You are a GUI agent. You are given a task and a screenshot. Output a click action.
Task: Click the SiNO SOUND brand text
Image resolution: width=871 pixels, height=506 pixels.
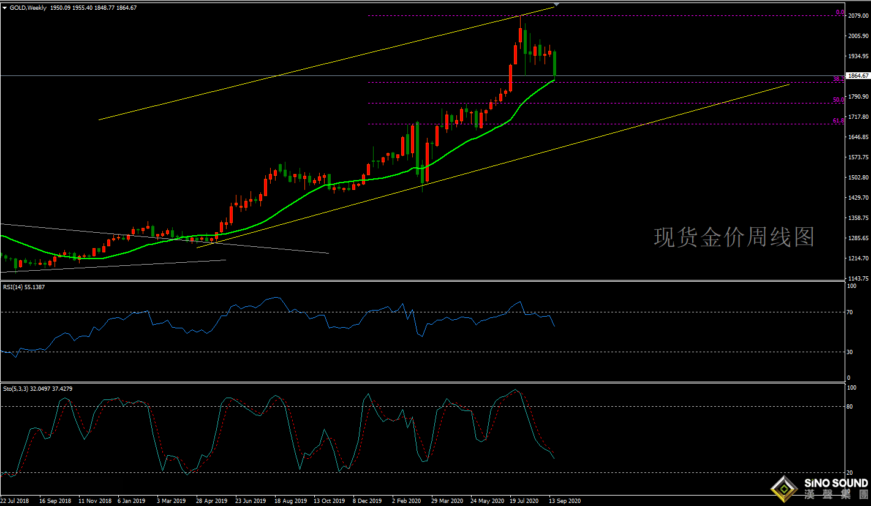(835, 483)
